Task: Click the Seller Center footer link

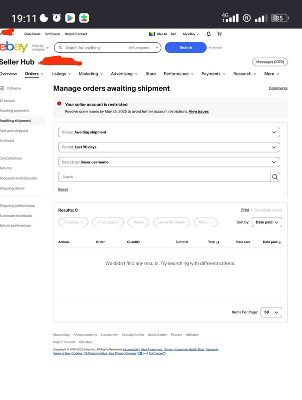Action: pos(157,334)
